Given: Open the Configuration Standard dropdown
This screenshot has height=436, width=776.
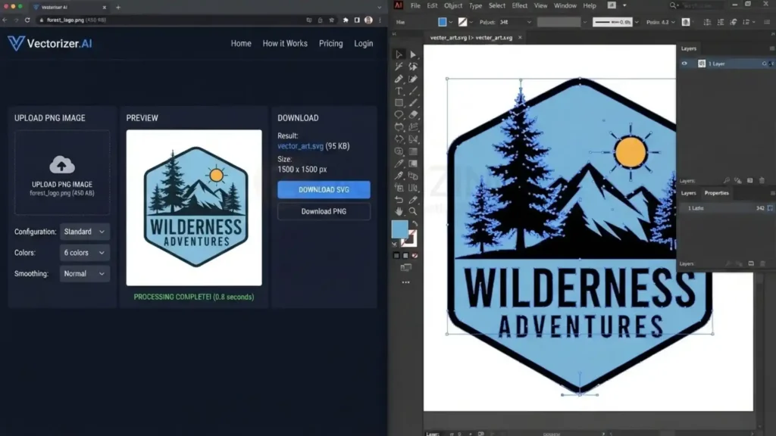Looking at the screenshot, I should pyautogui.click(x=85, y=232).
